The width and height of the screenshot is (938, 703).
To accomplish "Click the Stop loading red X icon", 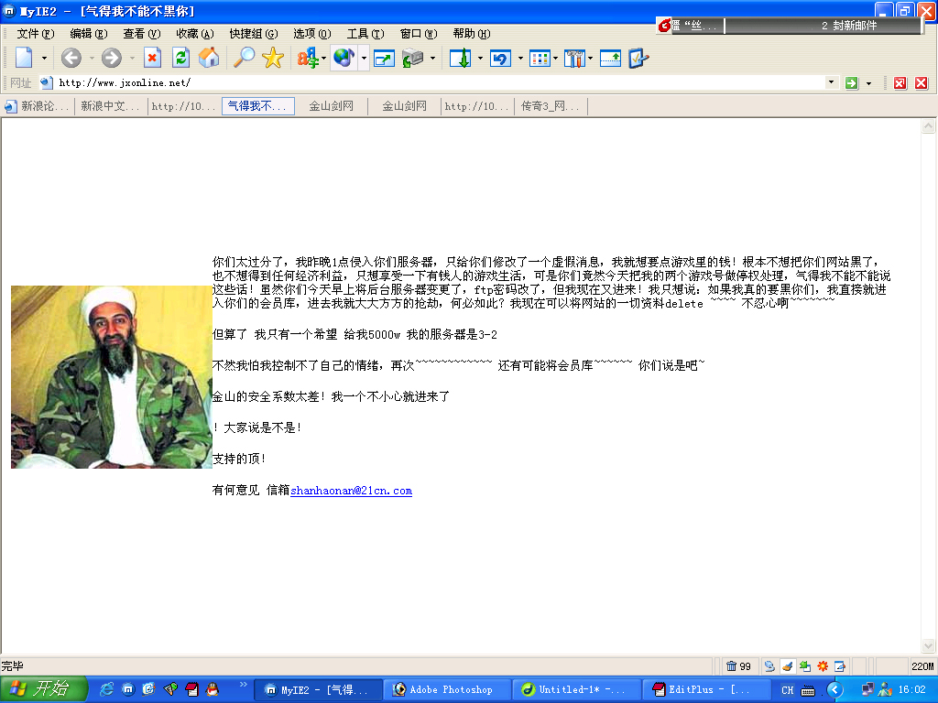I will tap(152, 59).
